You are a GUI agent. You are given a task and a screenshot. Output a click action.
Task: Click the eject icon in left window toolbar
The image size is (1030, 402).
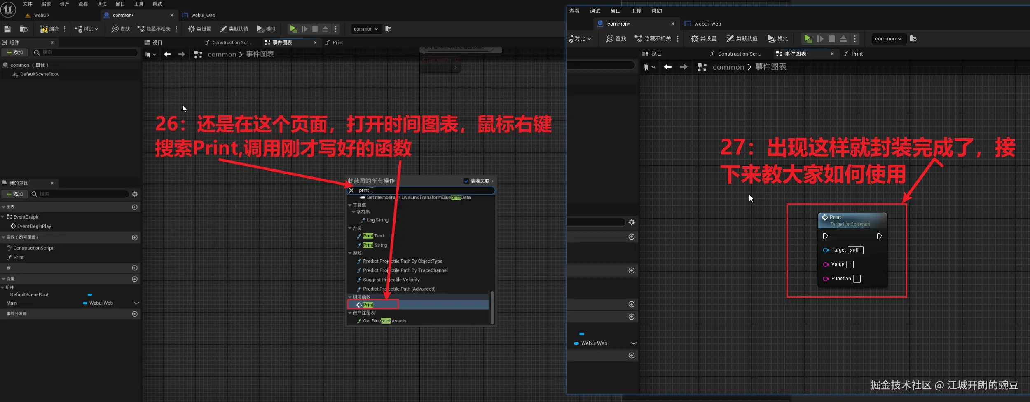pyautogui.click(x=325, y=29)
